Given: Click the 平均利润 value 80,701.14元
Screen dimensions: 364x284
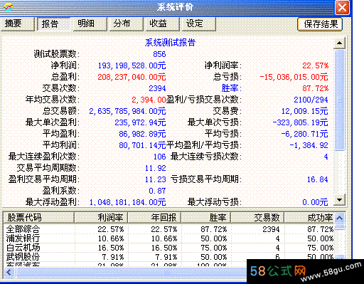Looking at the screenshot, I should tap(142, 145).
